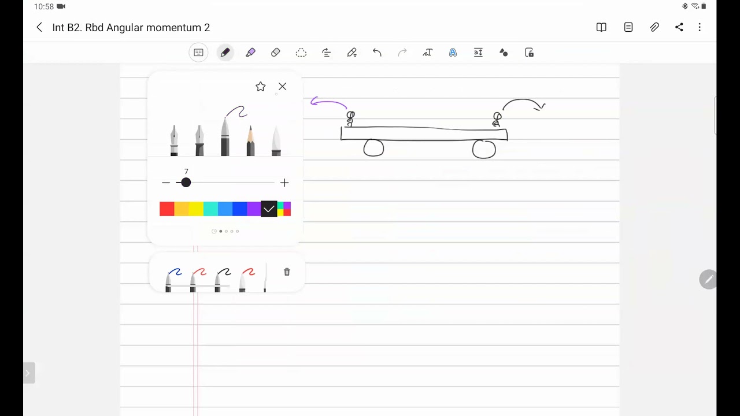Open reading mode book icon

[x=601, y=27]
